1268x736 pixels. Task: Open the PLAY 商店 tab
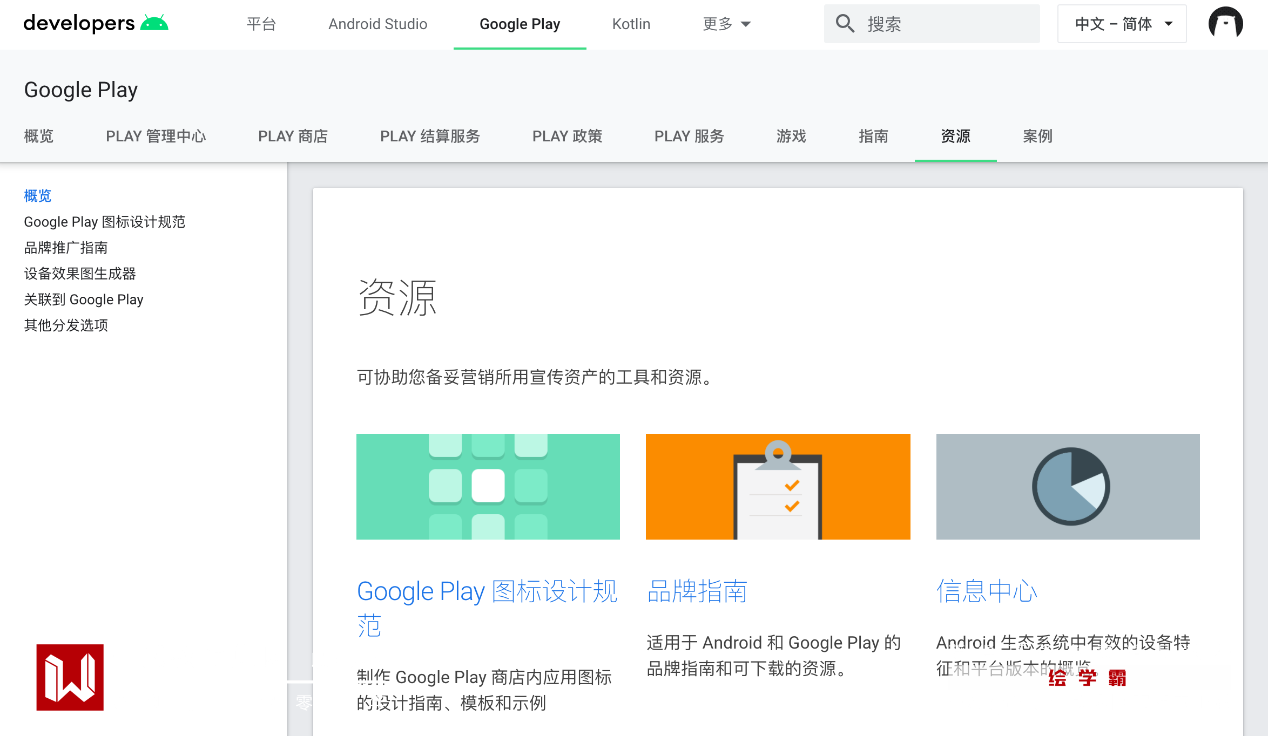pyautogui.click(x=293, y=136)
